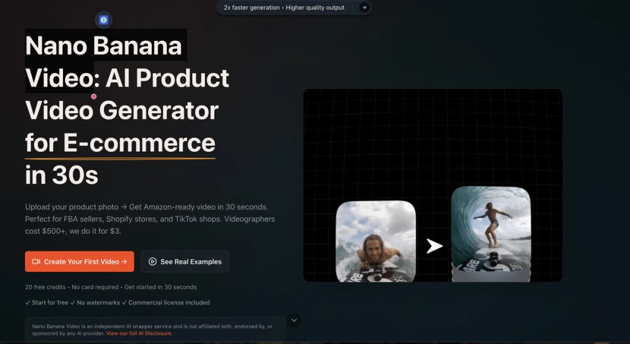Click the arrow icon in the announcement banner

(x=364, y=7)
